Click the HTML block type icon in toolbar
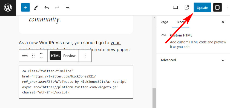This screenshot has width=230, height=108. (25, 56)
